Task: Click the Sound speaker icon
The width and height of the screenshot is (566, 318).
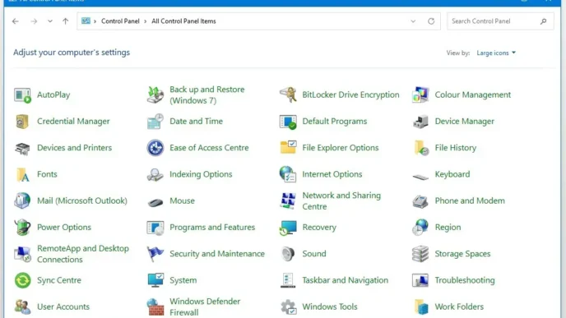Action: (288, 254)
